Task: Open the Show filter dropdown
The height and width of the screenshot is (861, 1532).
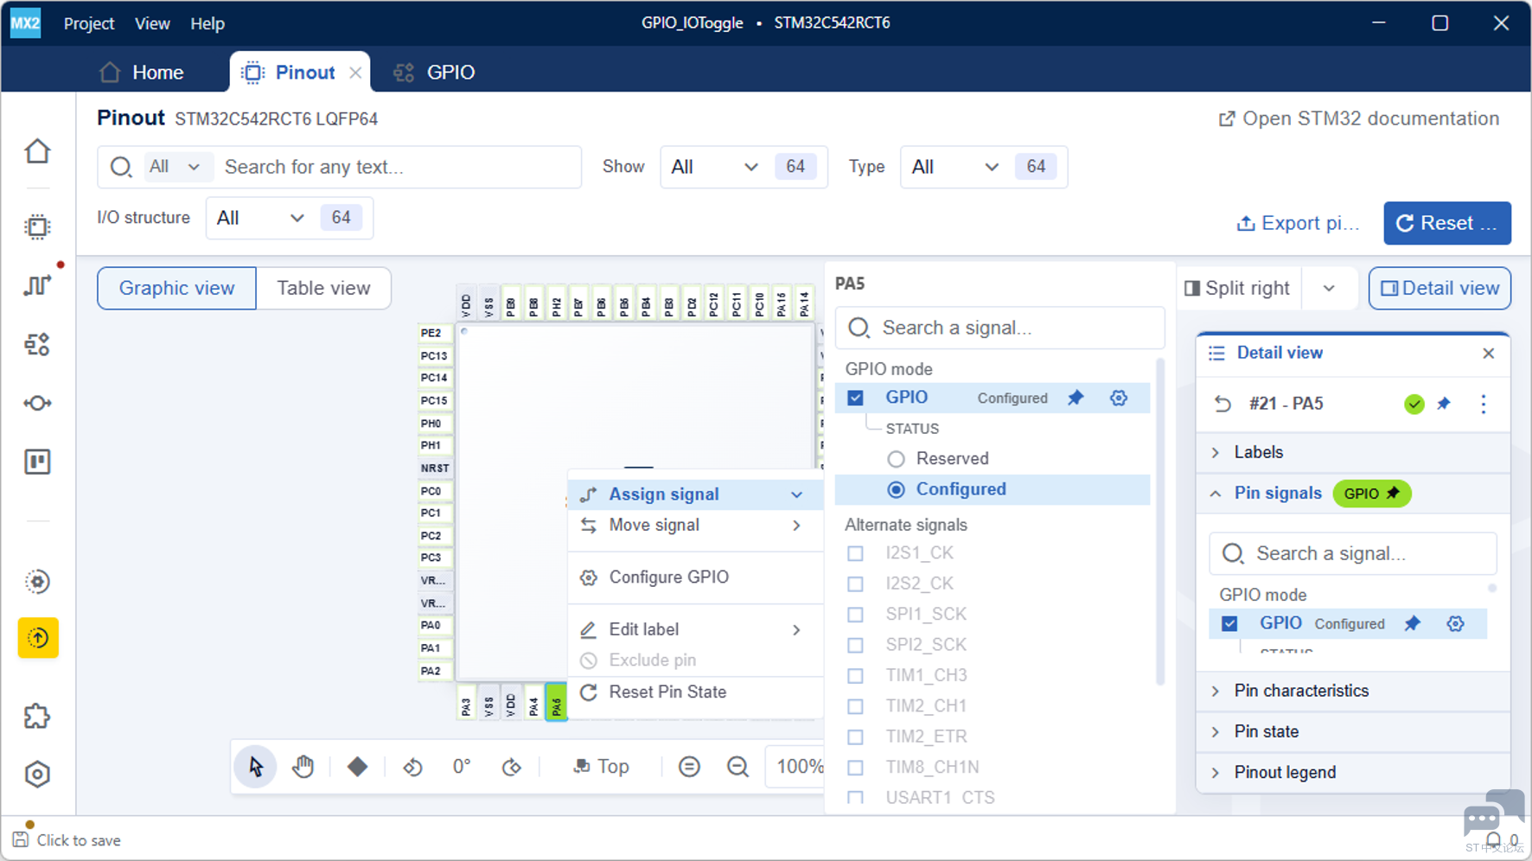Action: click(744, 167)
